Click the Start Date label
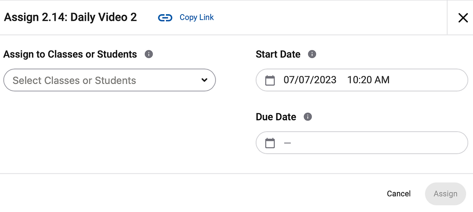 click(278, 54)
